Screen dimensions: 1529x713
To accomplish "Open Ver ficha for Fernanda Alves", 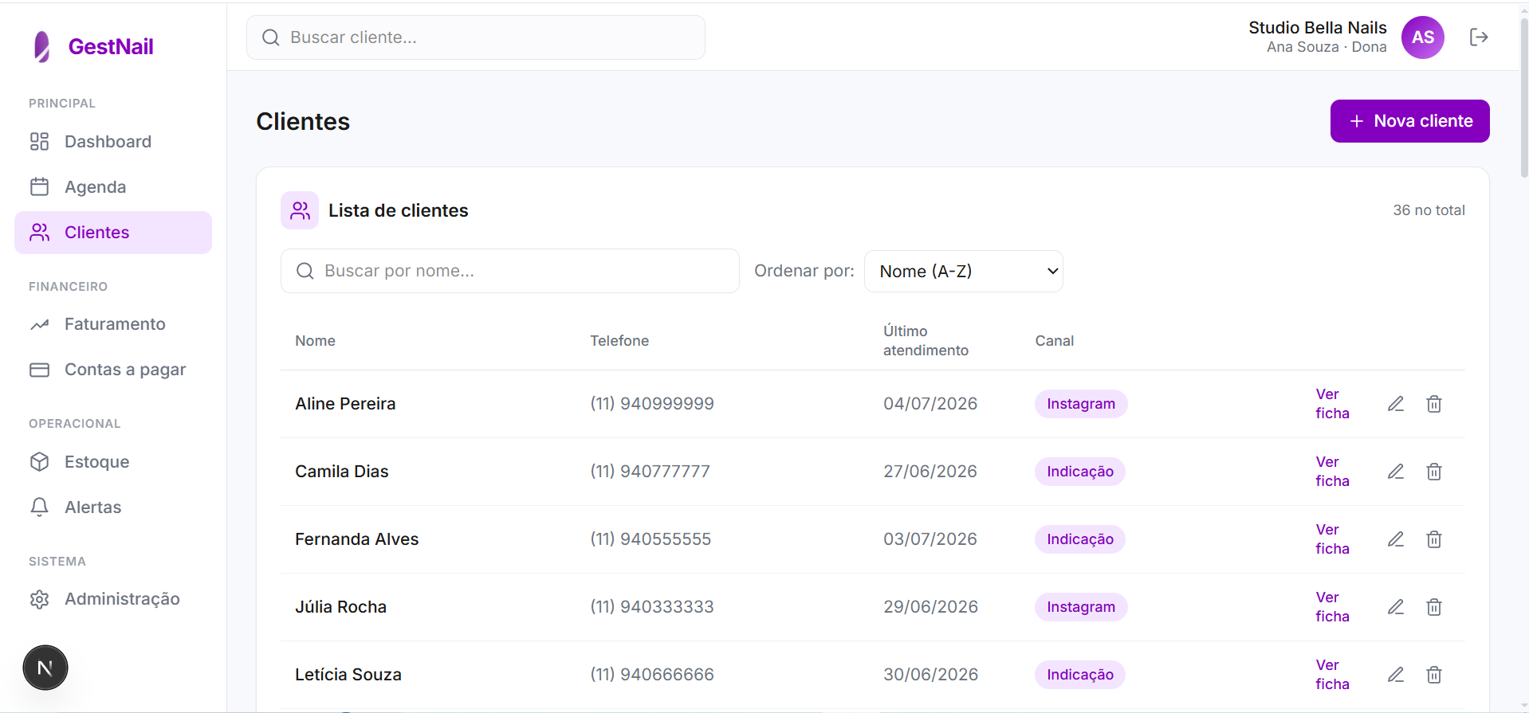I will click(1332, 539).
